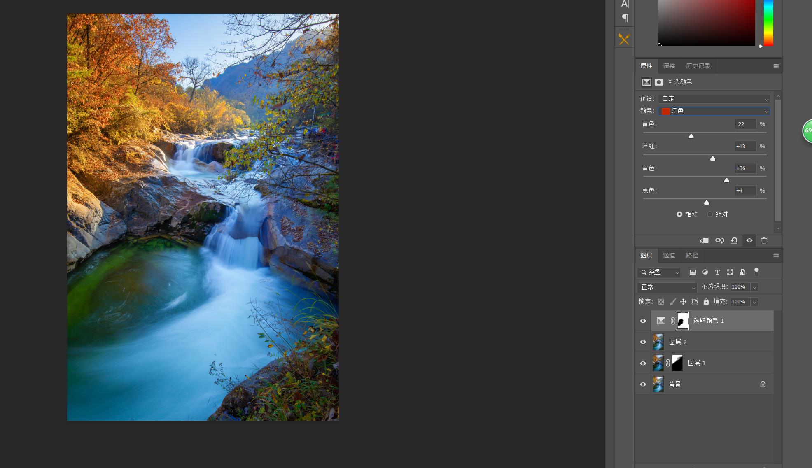Select the 绝对 radio button

710,214
